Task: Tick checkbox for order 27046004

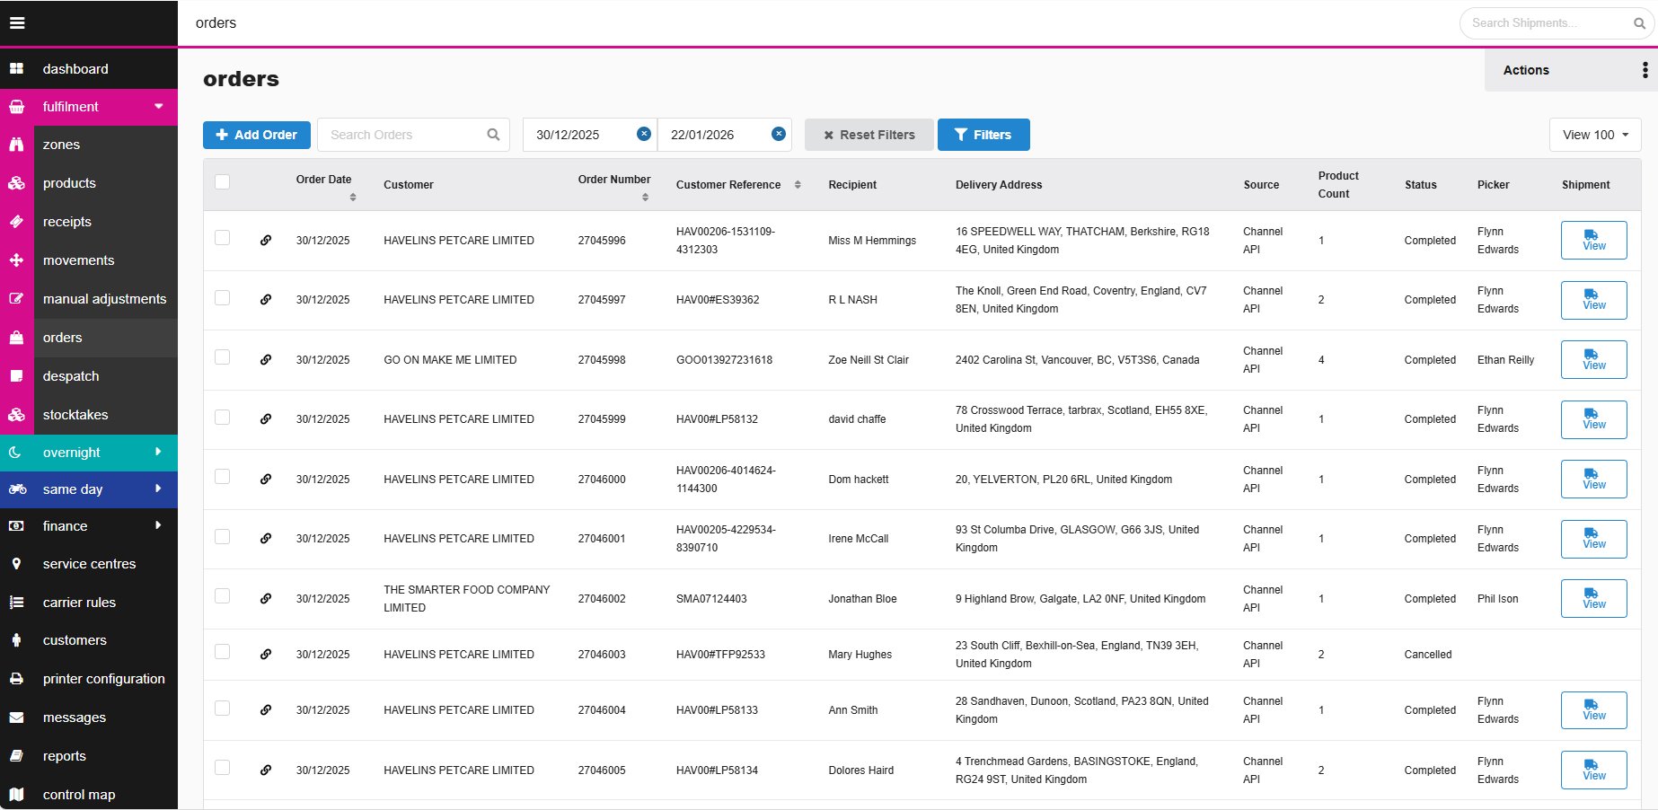Action: pos(223,708)
